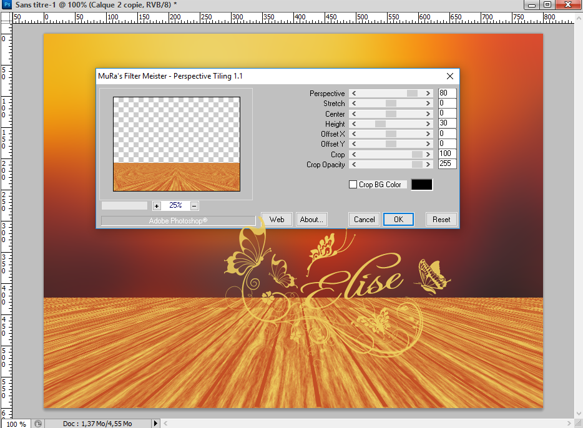Expand the document info arrow in status bar
This screenshot has height=428, width=583.
tap(156, 424)
